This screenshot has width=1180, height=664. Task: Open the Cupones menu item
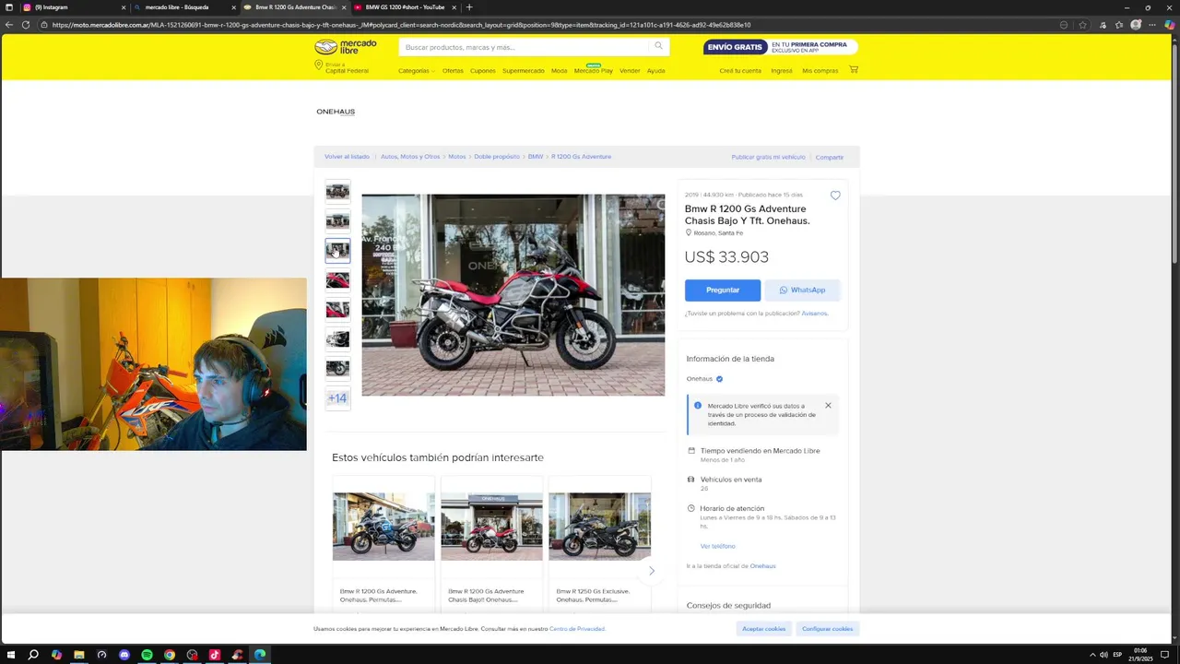coord(482,71)
